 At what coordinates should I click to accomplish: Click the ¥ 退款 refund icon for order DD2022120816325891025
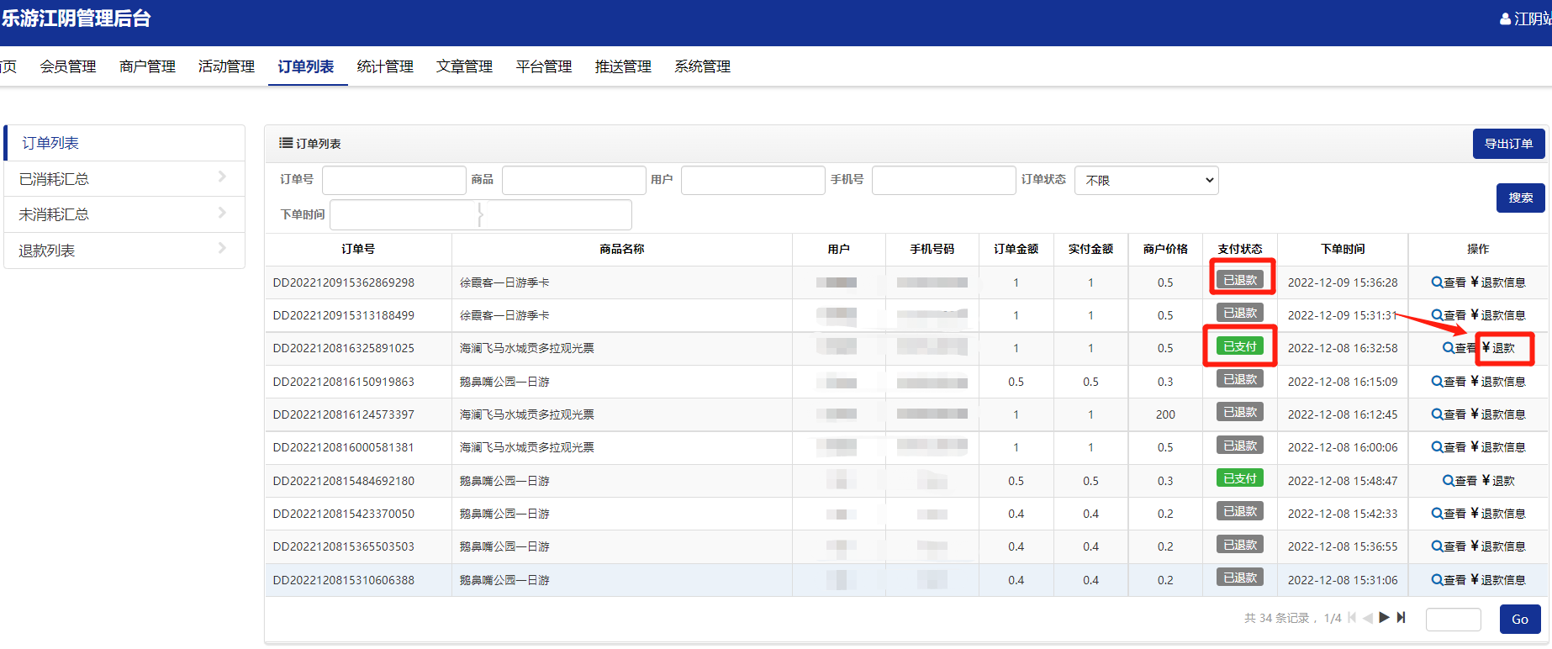click(x=1486, y=348)
